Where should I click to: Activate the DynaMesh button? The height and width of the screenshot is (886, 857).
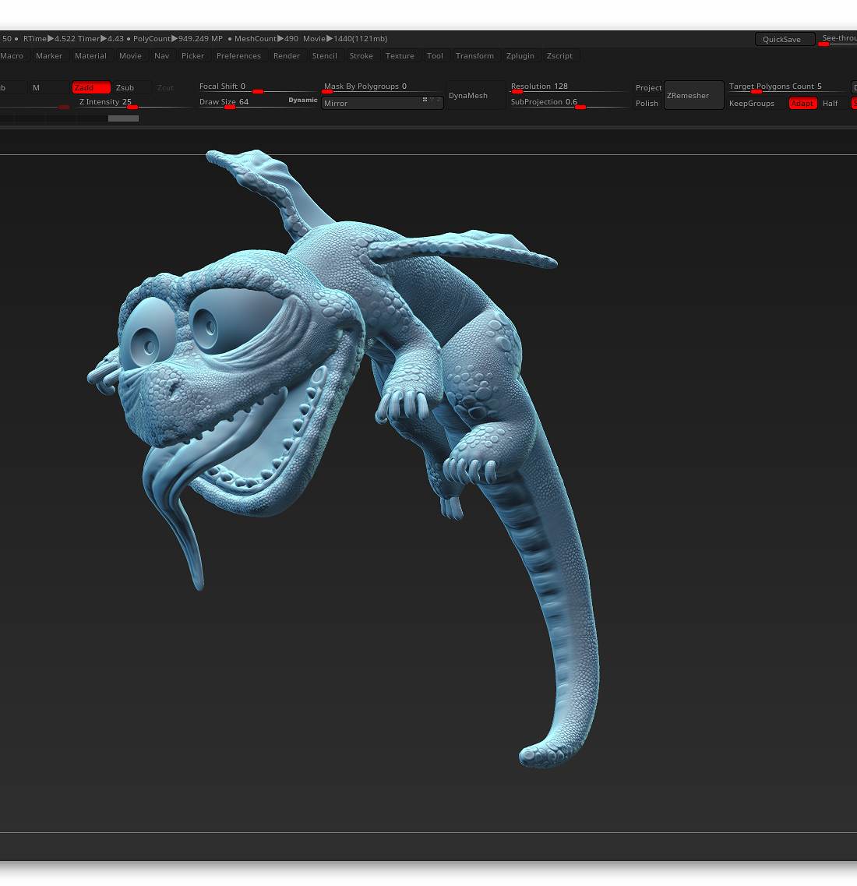(475, 95)
